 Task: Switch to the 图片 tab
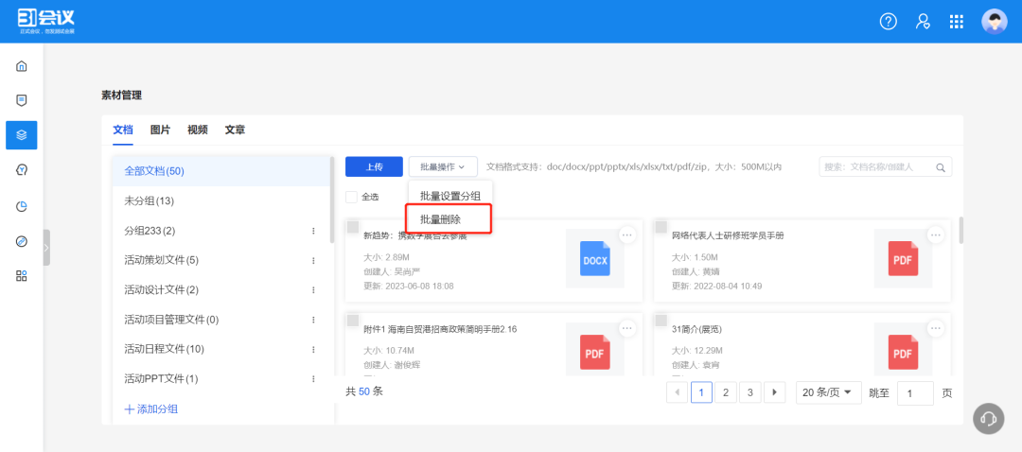[x=160, y=130]
